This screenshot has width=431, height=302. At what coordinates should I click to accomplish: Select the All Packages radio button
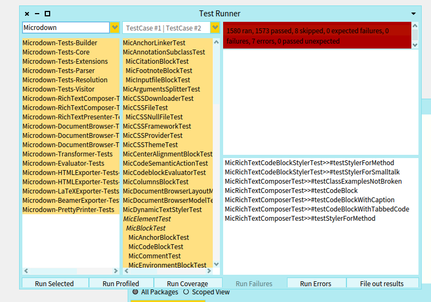pos(135,292)
